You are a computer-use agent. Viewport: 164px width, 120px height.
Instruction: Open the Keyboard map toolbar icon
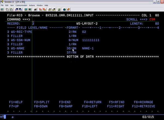(35, 10)
